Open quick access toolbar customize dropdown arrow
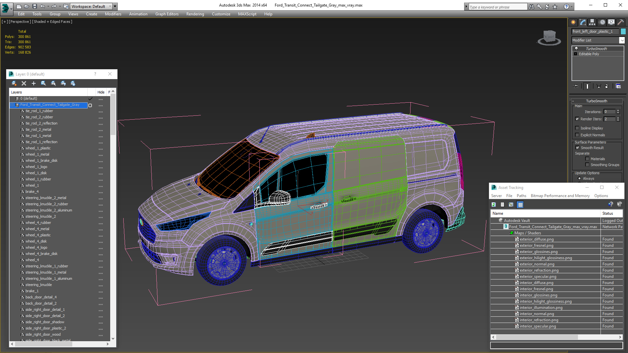The height and width of the screenshot is (353, 628). click(115, 6)
